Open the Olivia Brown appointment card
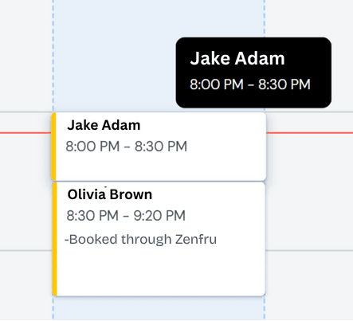Image resolution: width=353 pixels, height=321 pixels. coord(159,239)
